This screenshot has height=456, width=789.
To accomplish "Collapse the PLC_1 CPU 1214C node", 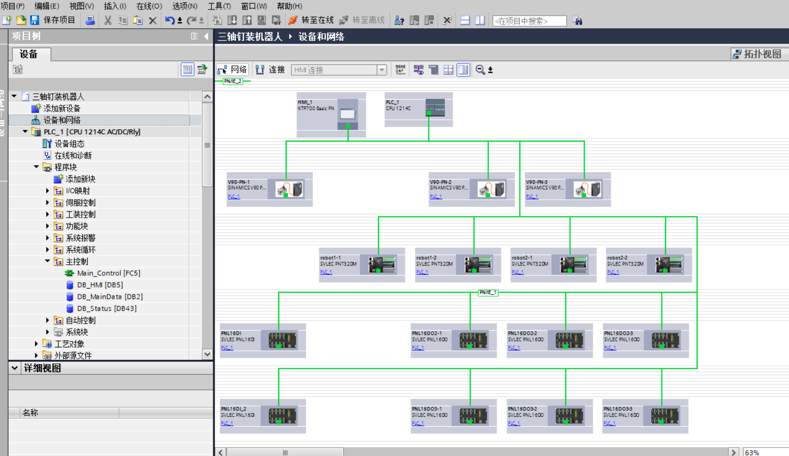I will point(25,132).
